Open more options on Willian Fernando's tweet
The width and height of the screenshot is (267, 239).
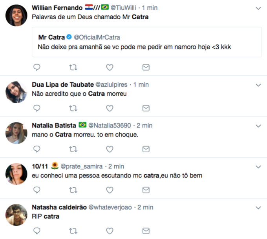(258, 8)
